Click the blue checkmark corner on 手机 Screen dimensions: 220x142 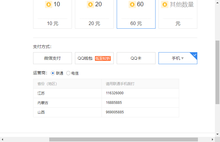(x=195, y=55)
